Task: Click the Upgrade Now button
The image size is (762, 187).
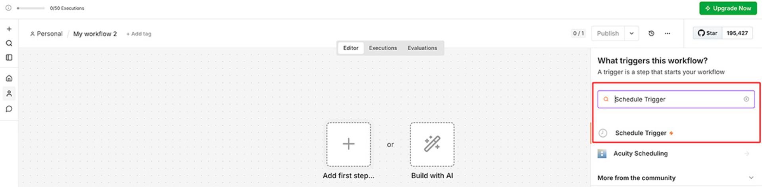Action: [x=728, y=8]
